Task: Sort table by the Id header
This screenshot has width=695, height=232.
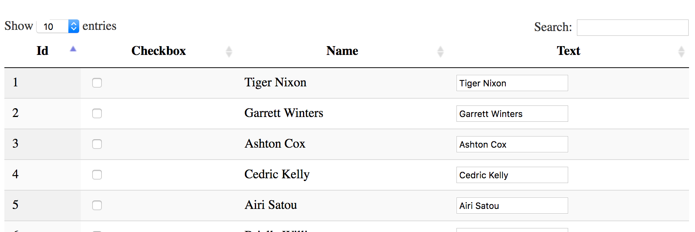Action: coord(42,51)
